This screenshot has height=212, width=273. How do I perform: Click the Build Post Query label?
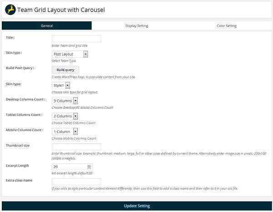pyautogui.click(x=20, y=68)
